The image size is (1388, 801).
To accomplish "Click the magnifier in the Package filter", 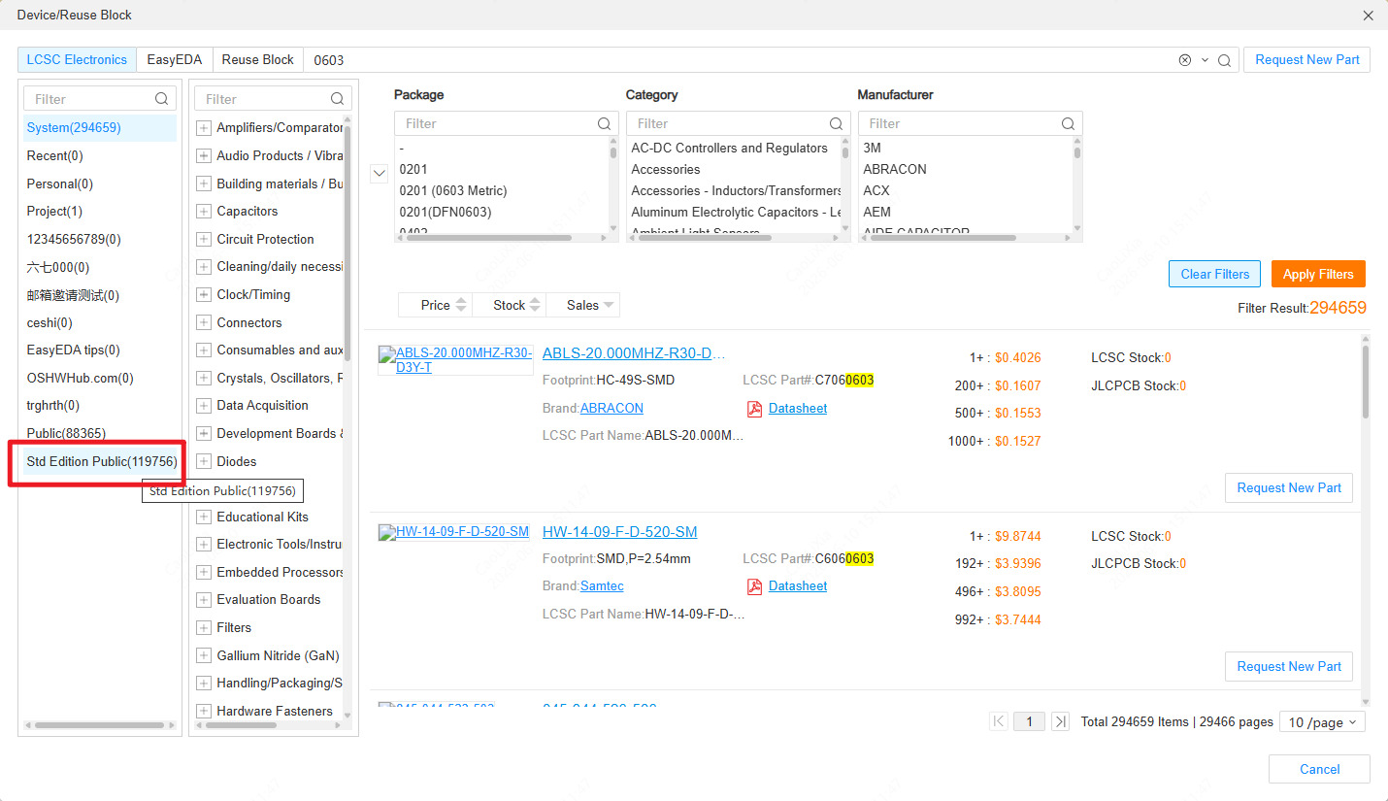I will (604, 123).
